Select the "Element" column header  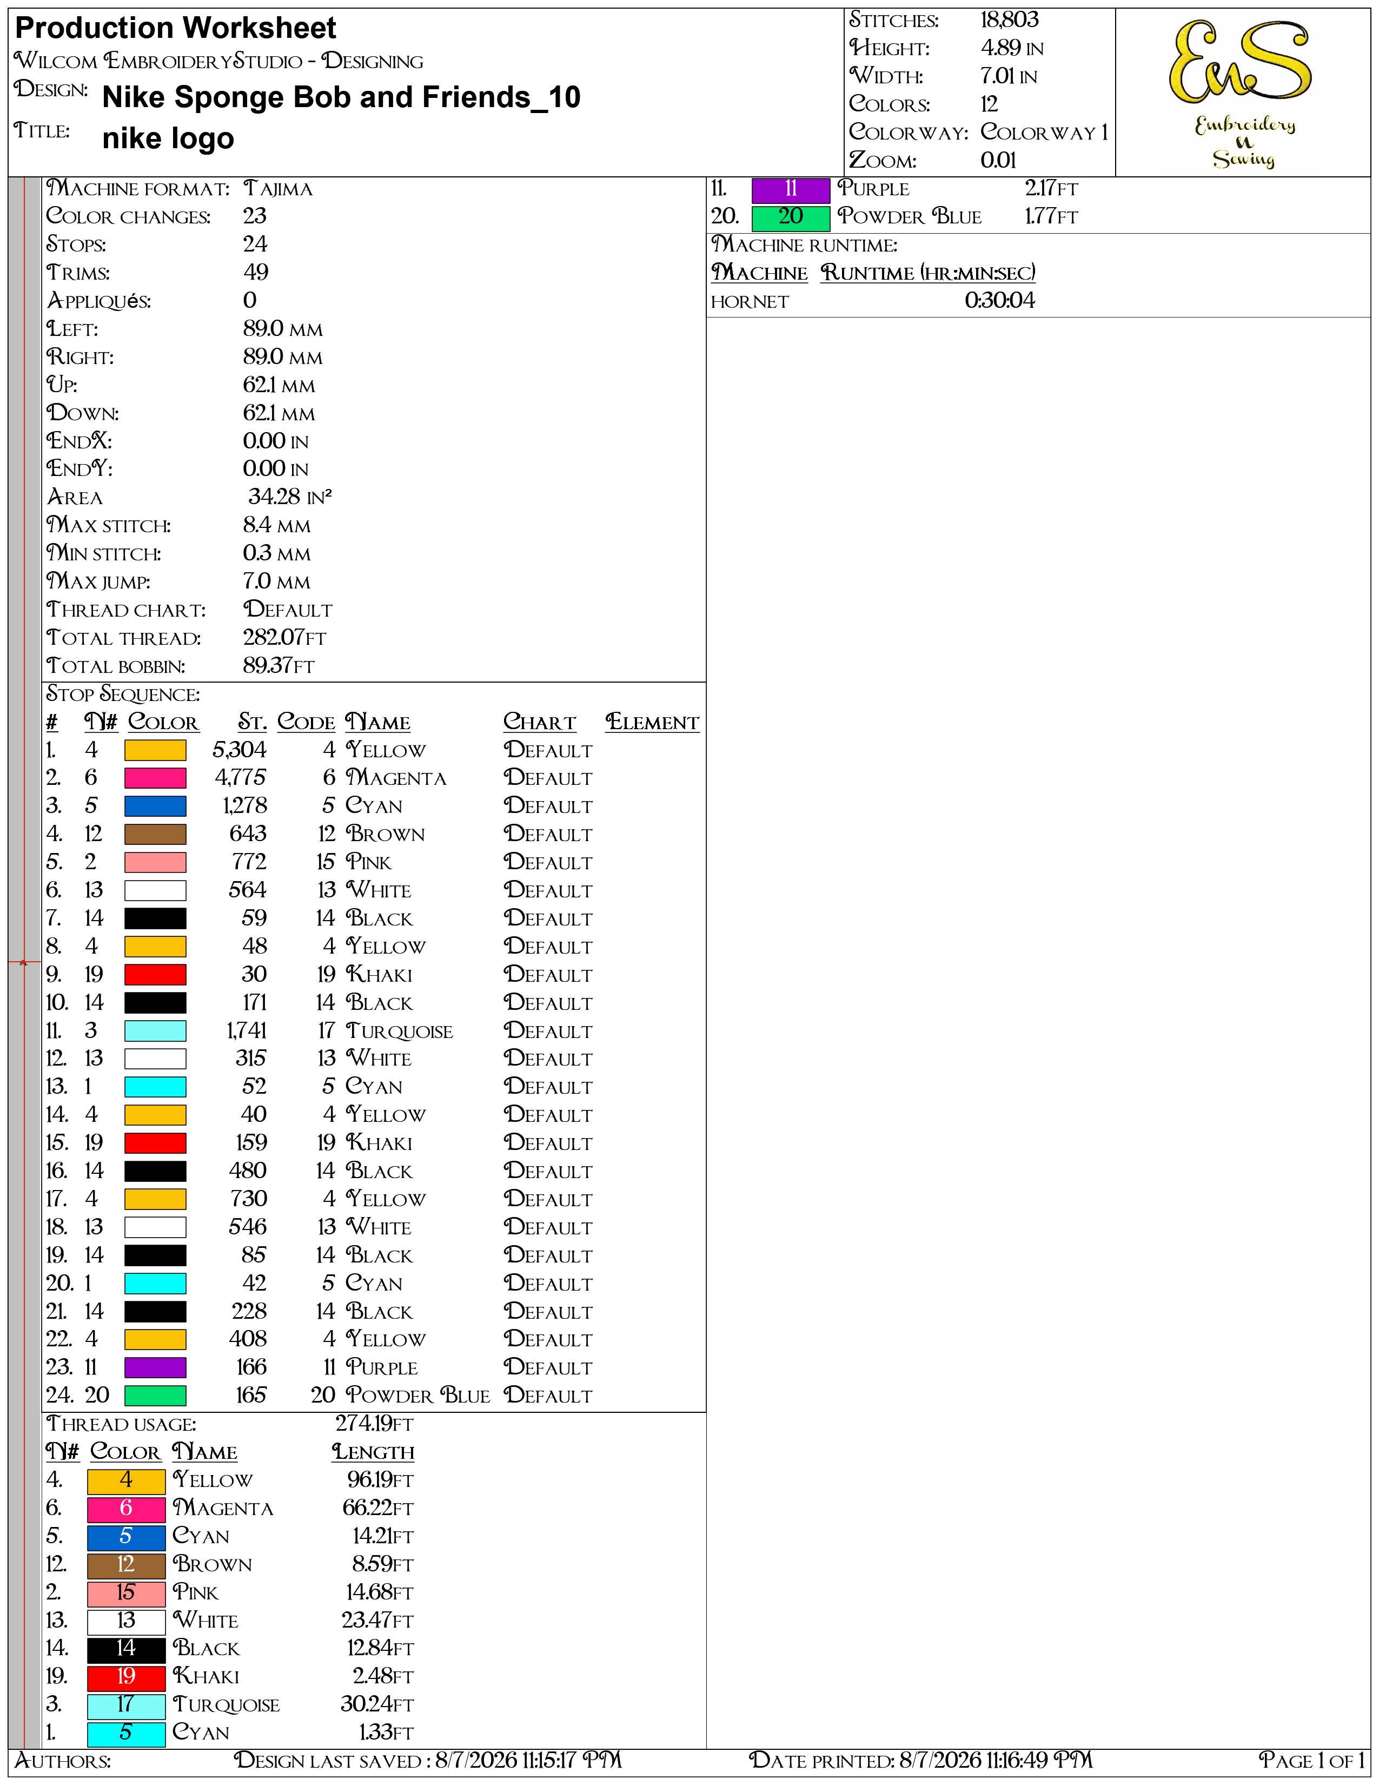click(653, 723)
